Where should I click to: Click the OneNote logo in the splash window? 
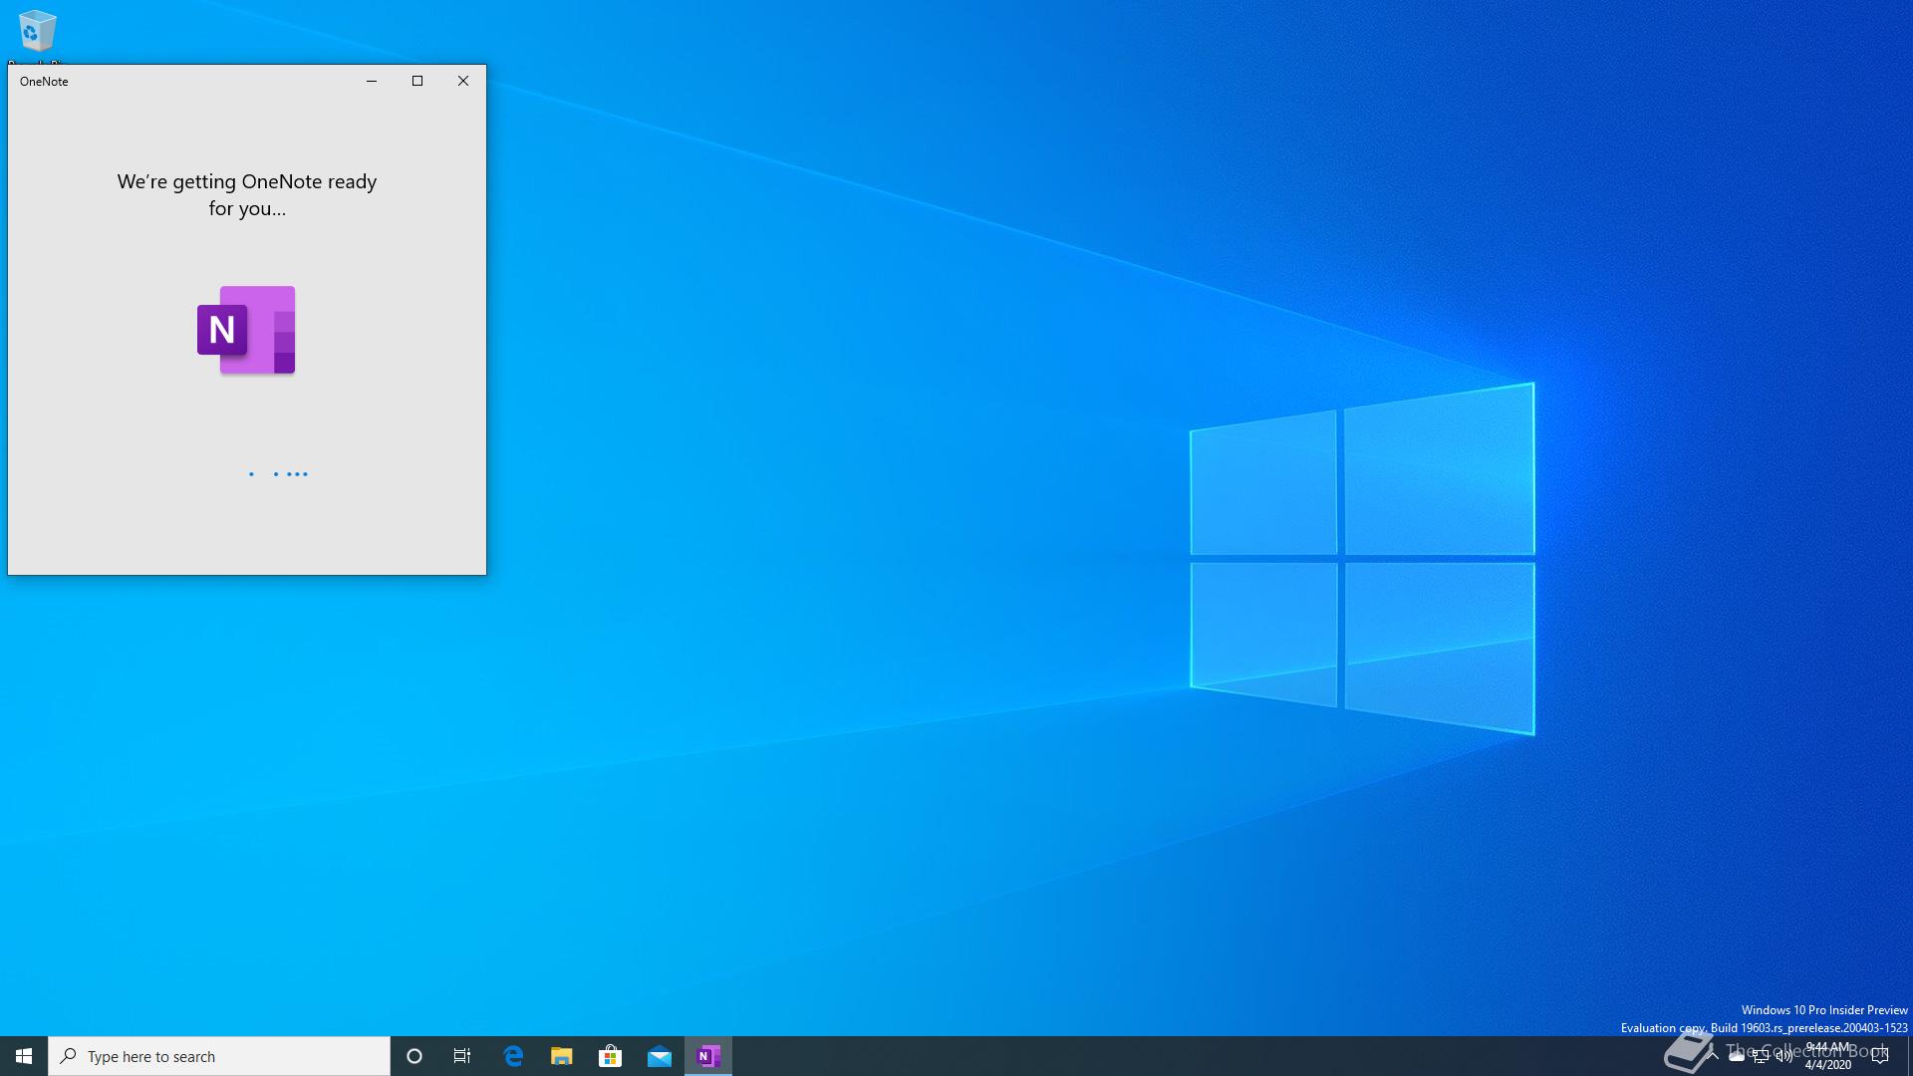[x=246, y=330]
